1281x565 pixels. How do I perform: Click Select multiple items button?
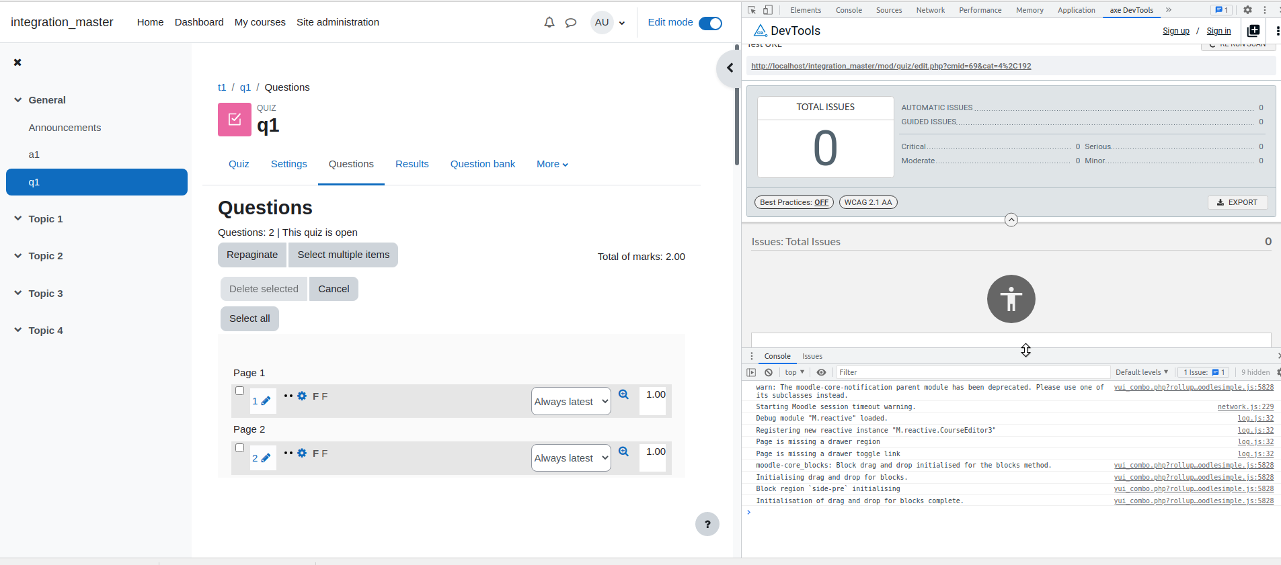[x=344, y=255]
